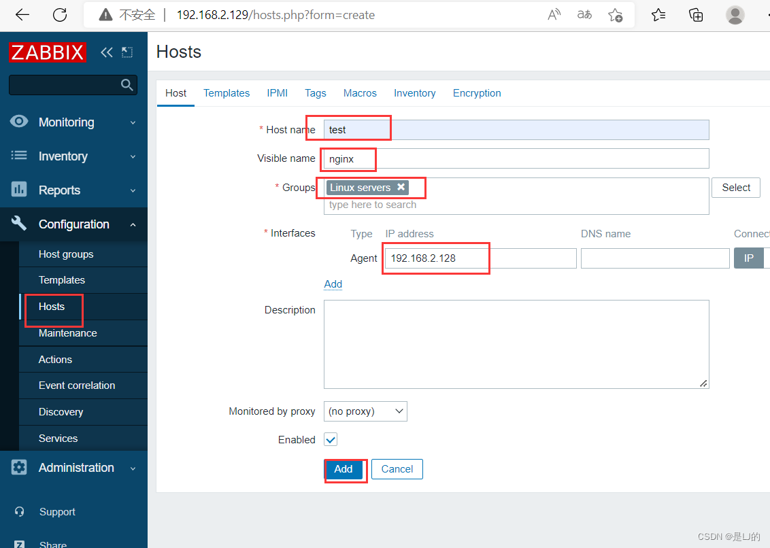Click the sidebar search box
The width and height of the screenshot is (770, 548).
click(x=73, y=85)
